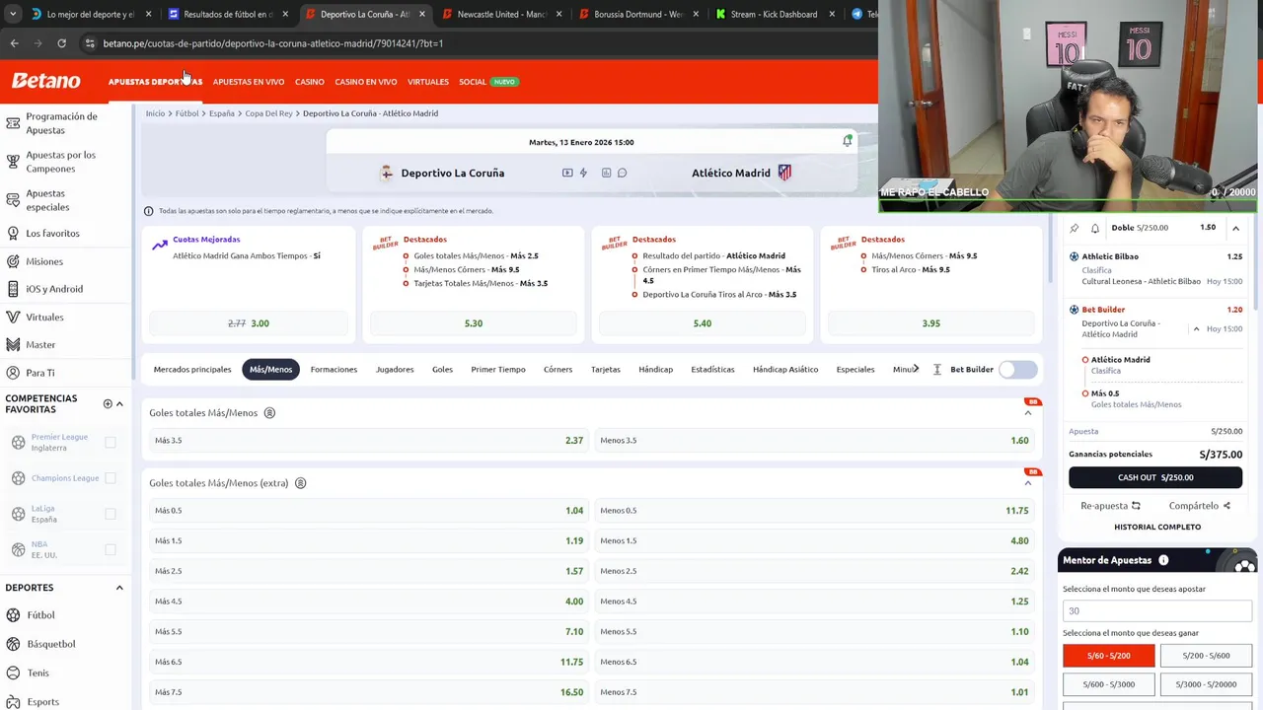Image resolution: width=1263 pixels, height=710 pixels.
Task: Click the Cash Out S/250.00 button
Action: pos(1155,477)
